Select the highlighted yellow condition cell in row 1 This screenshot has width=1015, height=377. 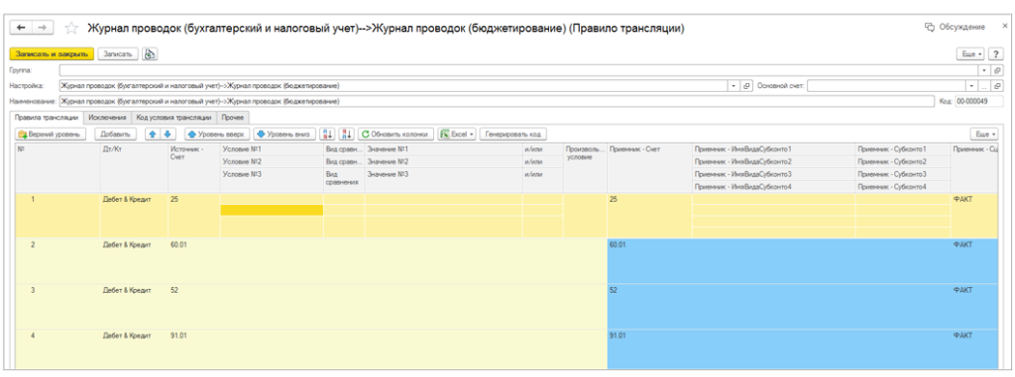[x=272, y=210]
